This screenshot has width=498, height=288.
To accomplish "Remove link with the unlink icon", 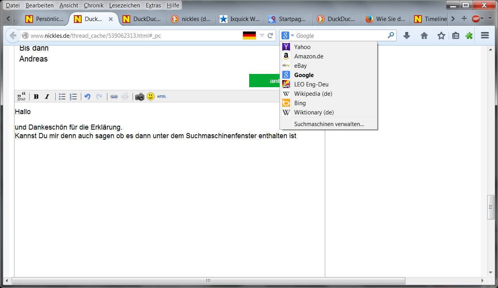I will point(125,97).
